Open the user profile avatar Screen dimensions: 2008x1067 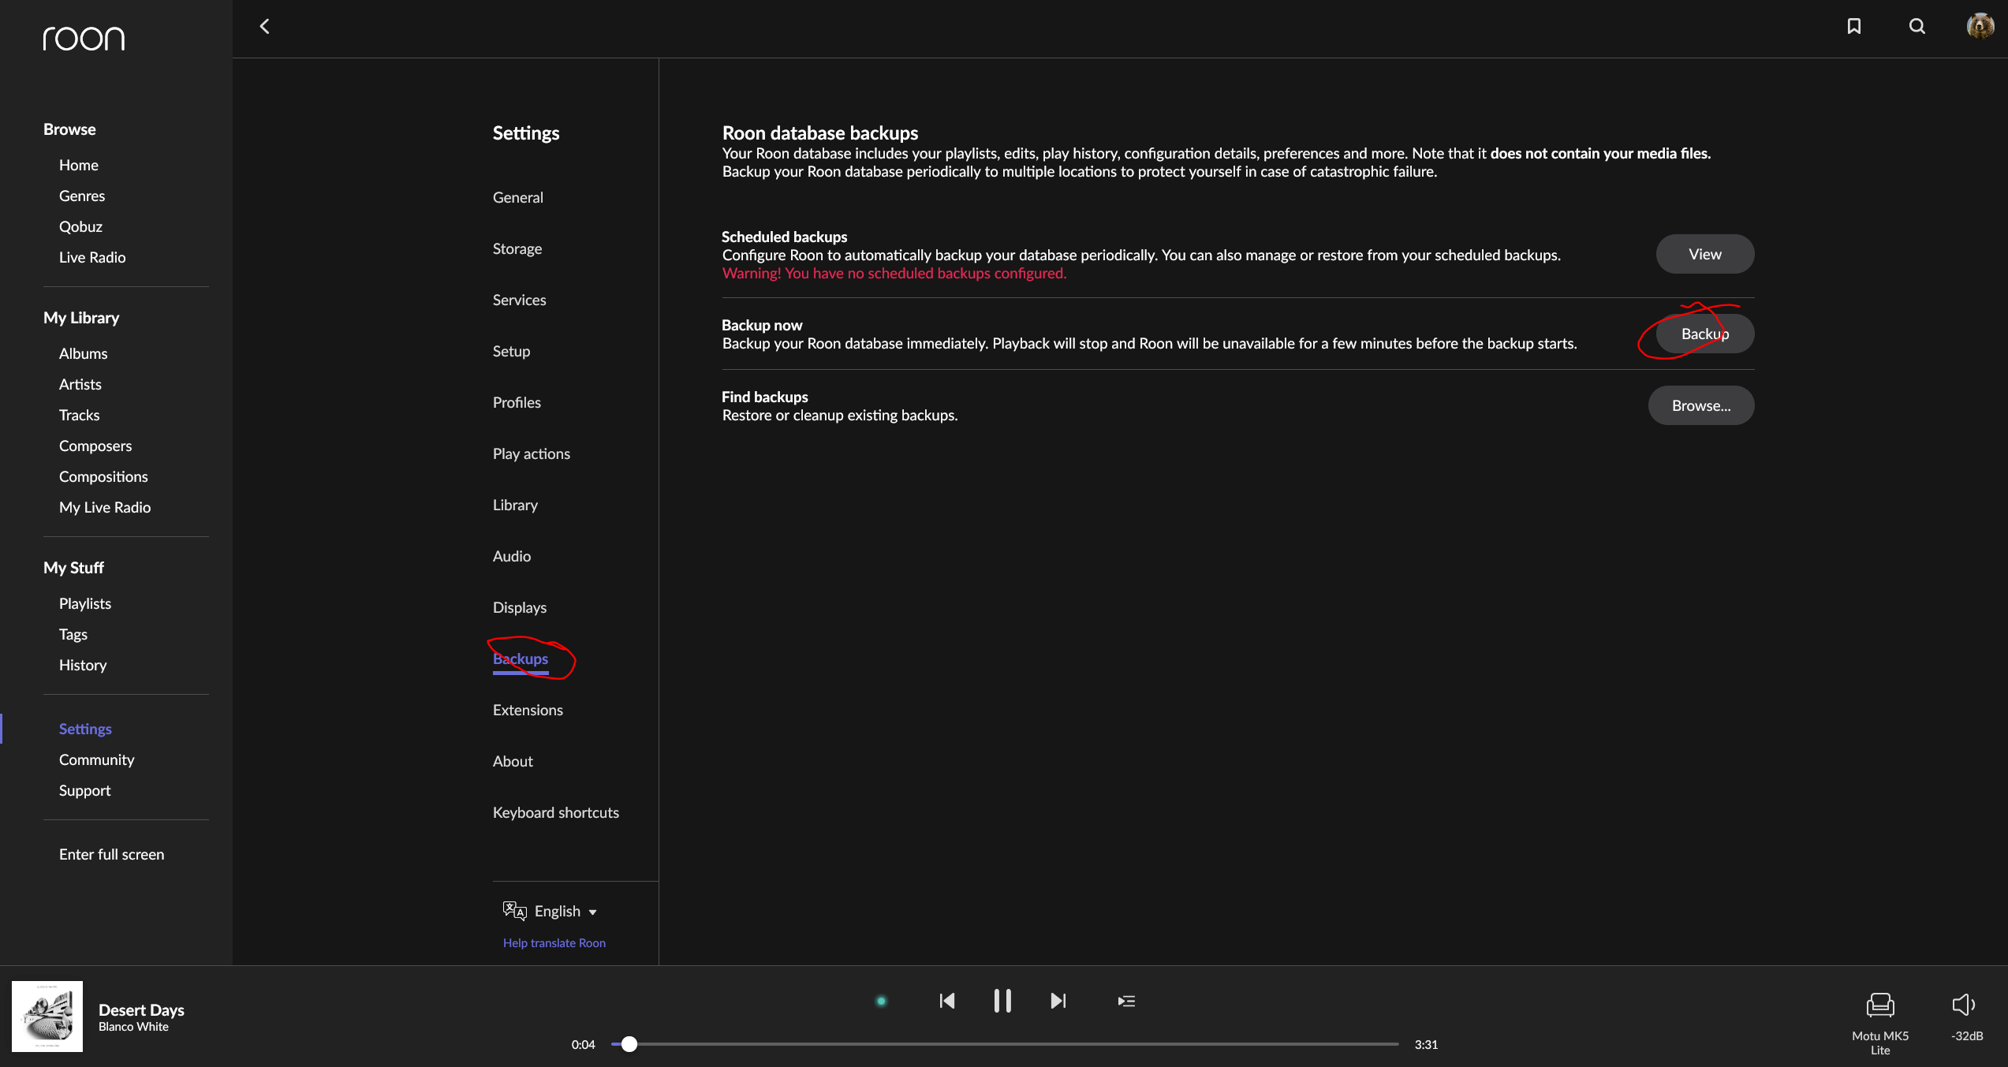[1980, 26]
